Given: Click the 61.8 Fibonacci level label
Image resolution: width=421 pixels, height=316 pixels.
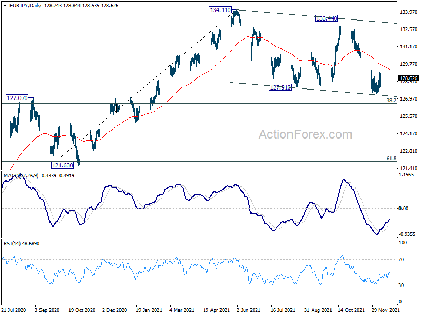Looking at the screenshot, I should pyautogui.click(x=391, y=159).
